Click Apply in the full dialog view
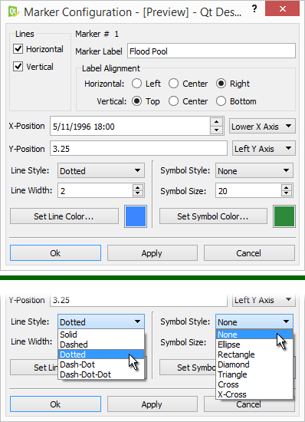The width and height of the screenshot is (305, 422). (152, 253)
